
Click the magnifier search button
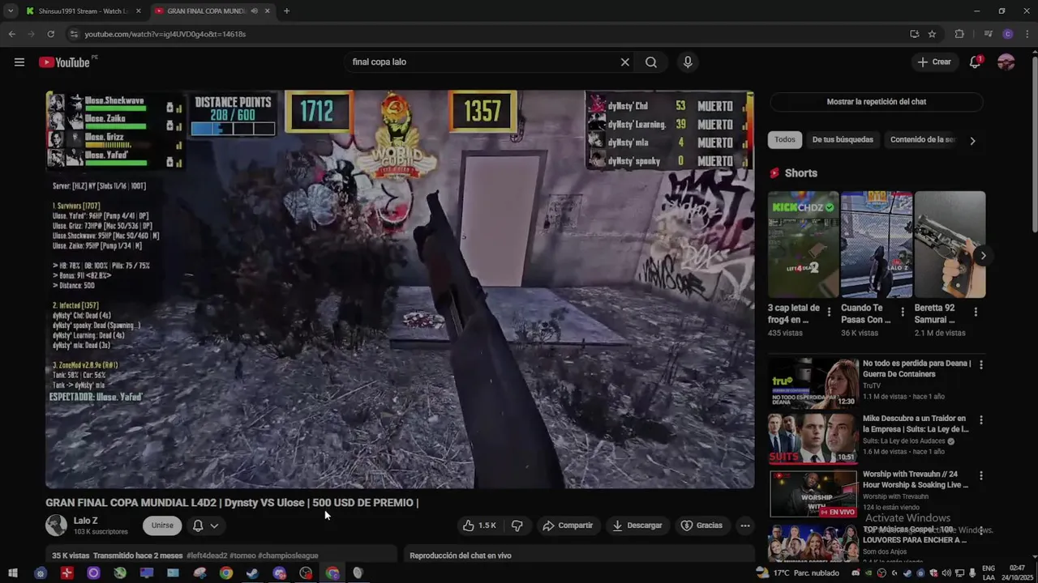coord(651,62)
